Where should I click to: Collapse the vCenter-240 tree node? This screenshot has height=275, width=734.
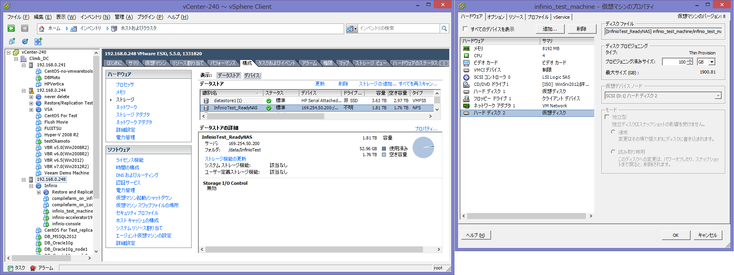pos(8,52)
